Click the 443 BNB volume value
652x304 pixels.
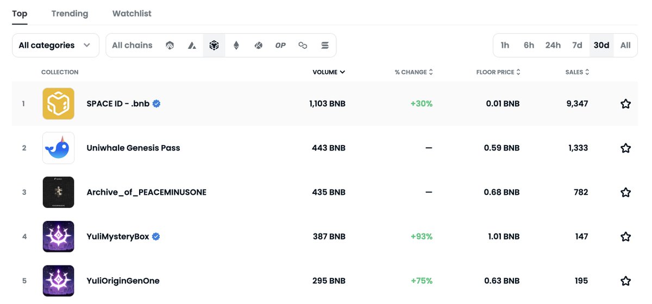(x=329, y=148)
